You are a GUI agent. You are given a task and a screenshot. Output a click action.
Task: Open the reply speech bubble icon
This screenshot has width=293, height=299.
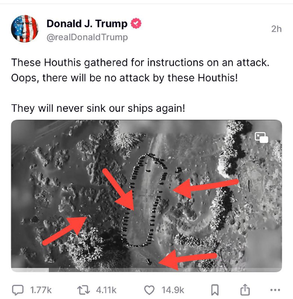[18, 290]
